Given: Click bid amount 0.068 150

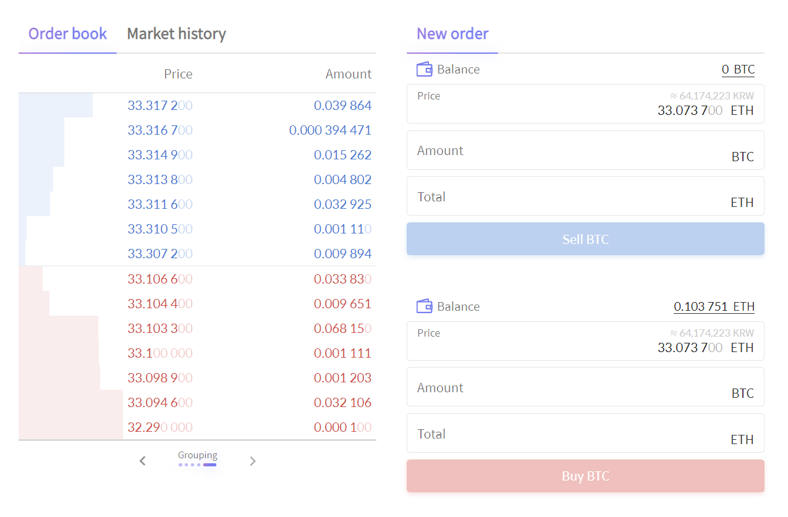Looking at the screenshot, I should pos(343,329).
